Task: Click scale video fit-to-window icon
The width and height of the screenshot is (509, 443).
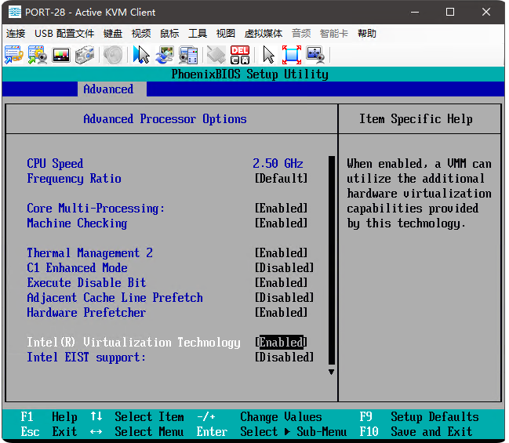Action: click(x=315, y=55)
